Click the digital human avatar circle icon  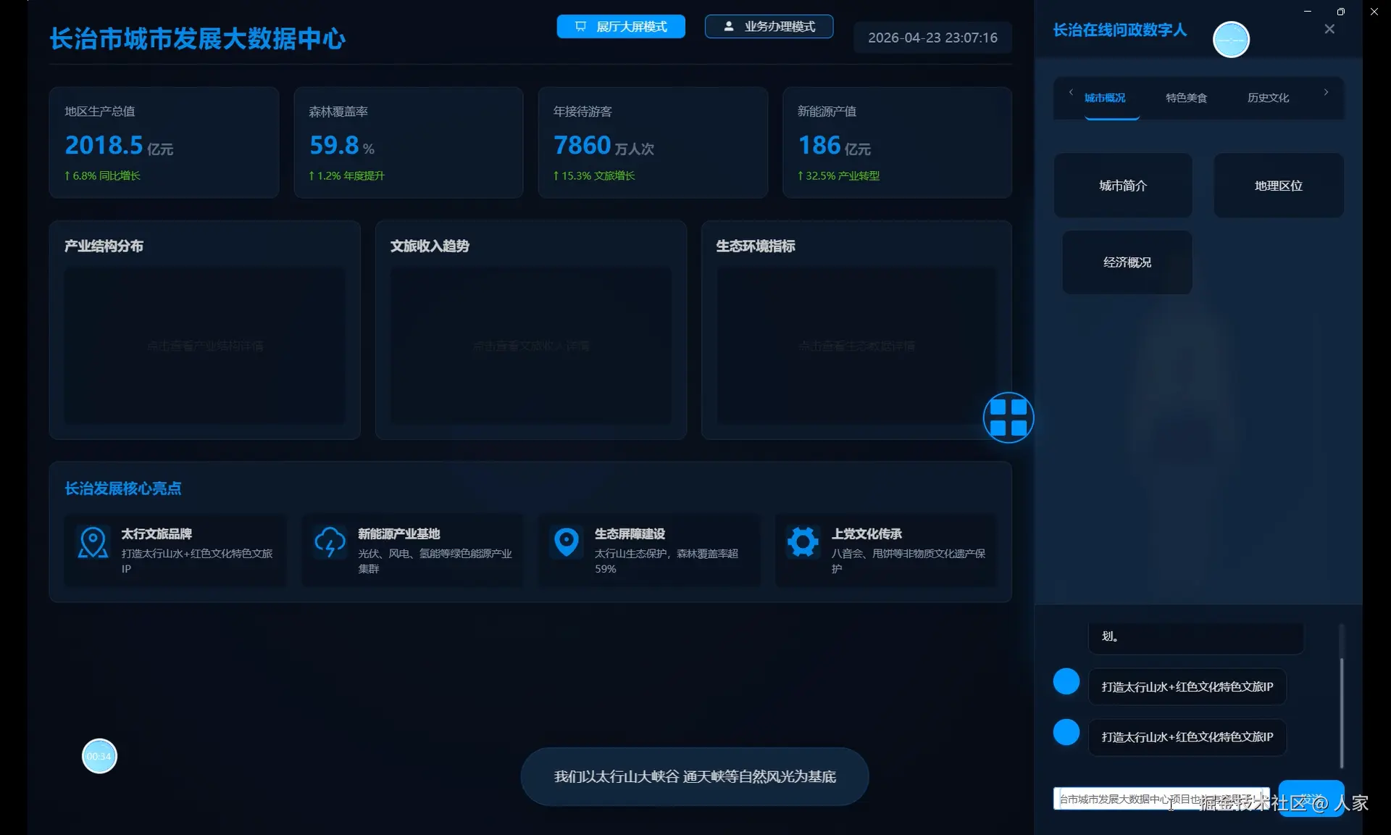(x=1231, y=40)
